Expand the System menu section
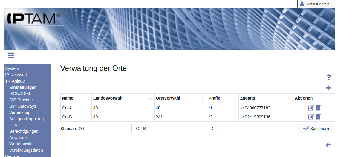Screen dimensions: 338x157 point(12,68)
